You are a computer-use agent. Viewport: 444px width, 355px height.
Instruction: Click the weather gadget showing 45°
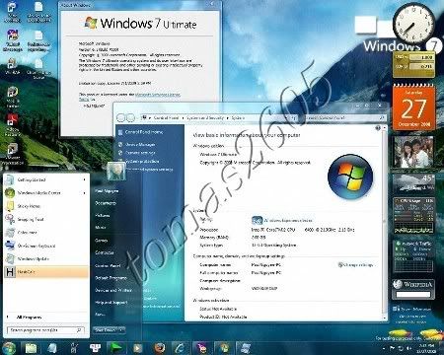(413, 183)
